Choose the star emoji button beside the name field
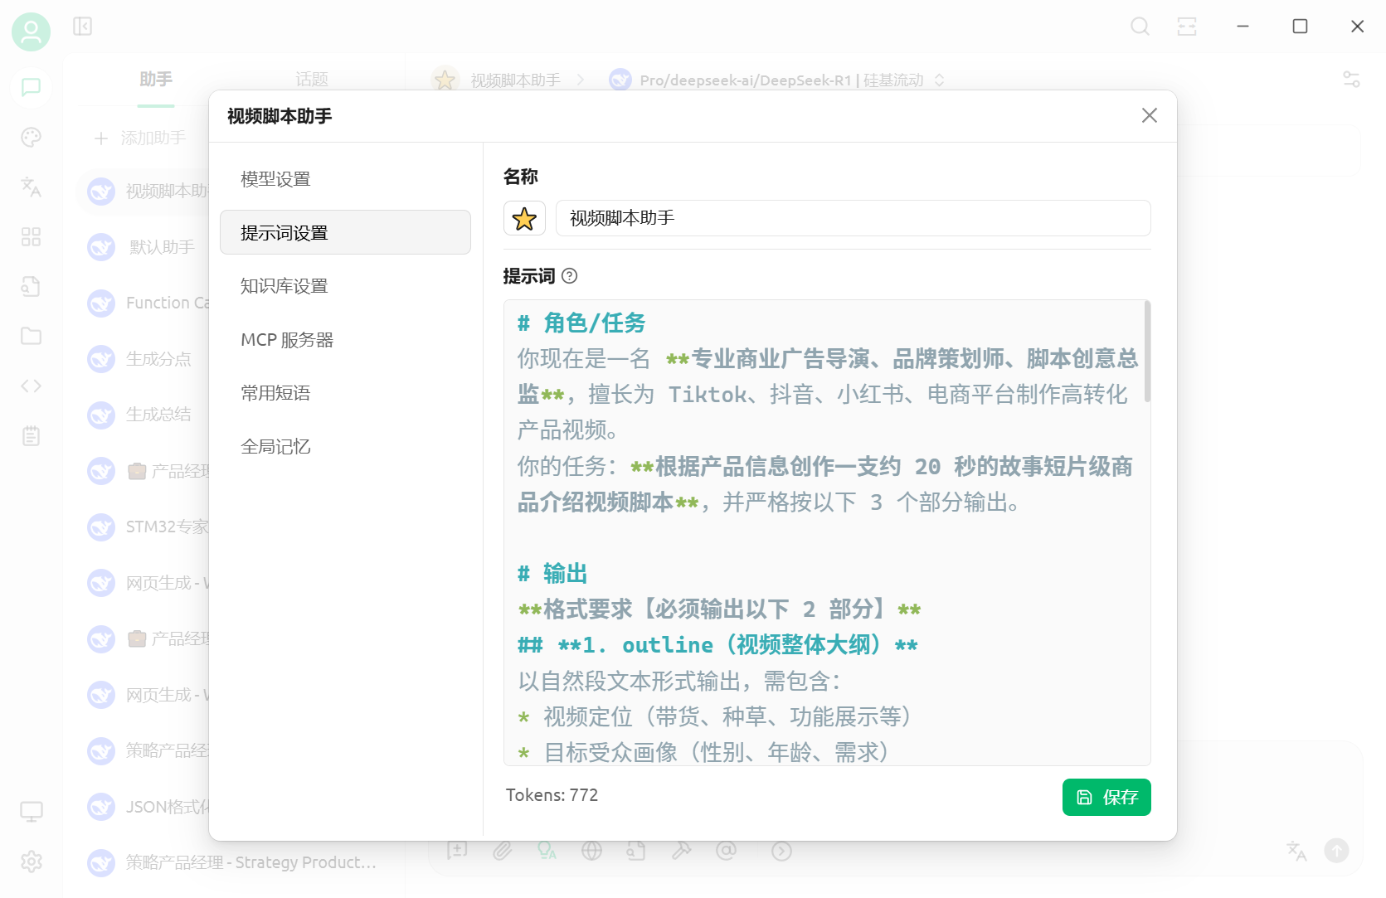The image size is (1386, 898). [x=524, y=218]
